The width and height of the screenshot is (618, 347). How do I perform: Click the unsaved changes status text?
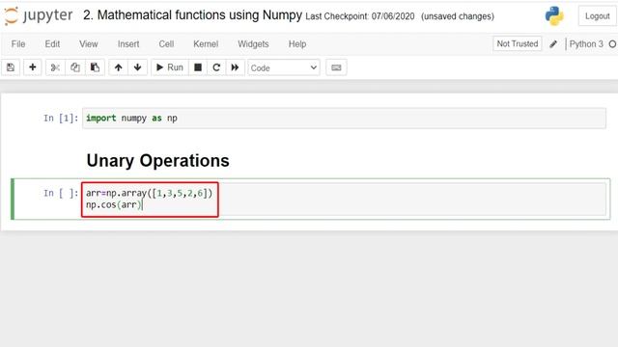(457, 16)
